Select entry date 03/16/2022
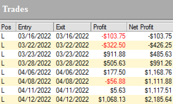The width and height of the screenshot is (173, 104). tap(34, 36)
